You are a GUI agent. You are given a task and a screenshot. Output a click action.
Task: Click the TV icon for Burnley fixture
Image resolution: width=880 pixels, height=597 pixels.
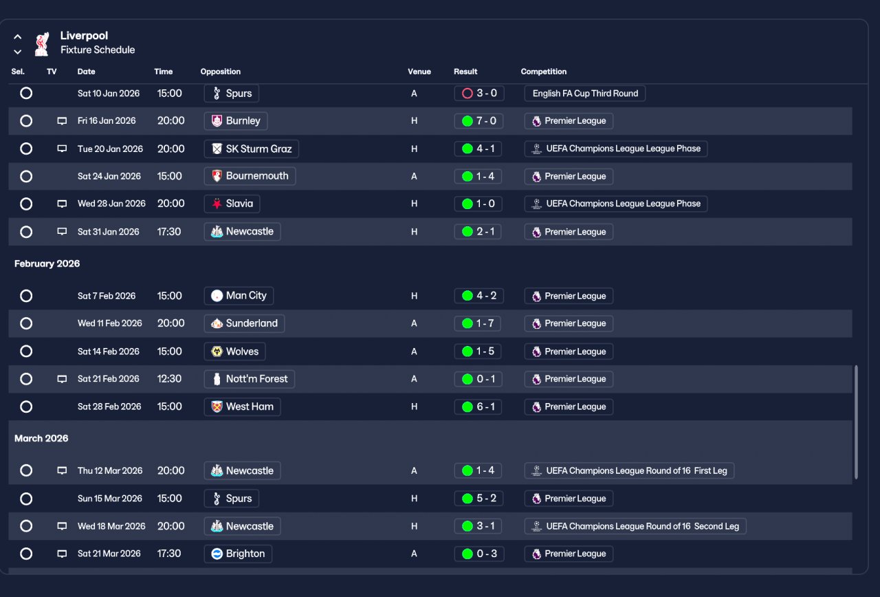point(62,121)
